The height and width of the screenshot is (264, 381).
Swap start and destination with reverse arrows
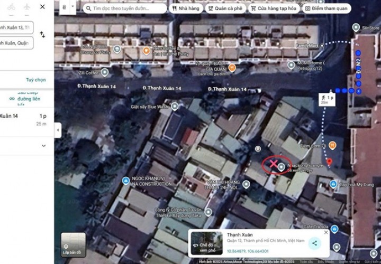click(42, 35)
